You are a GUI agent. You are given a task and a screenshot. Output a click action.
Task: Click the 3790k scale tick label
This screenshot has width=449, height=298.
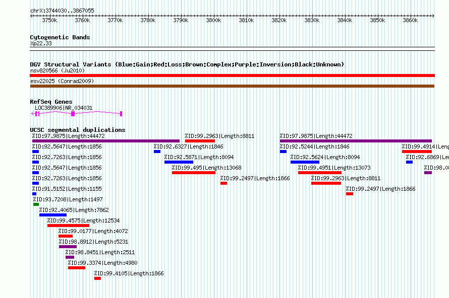point(181,20)
